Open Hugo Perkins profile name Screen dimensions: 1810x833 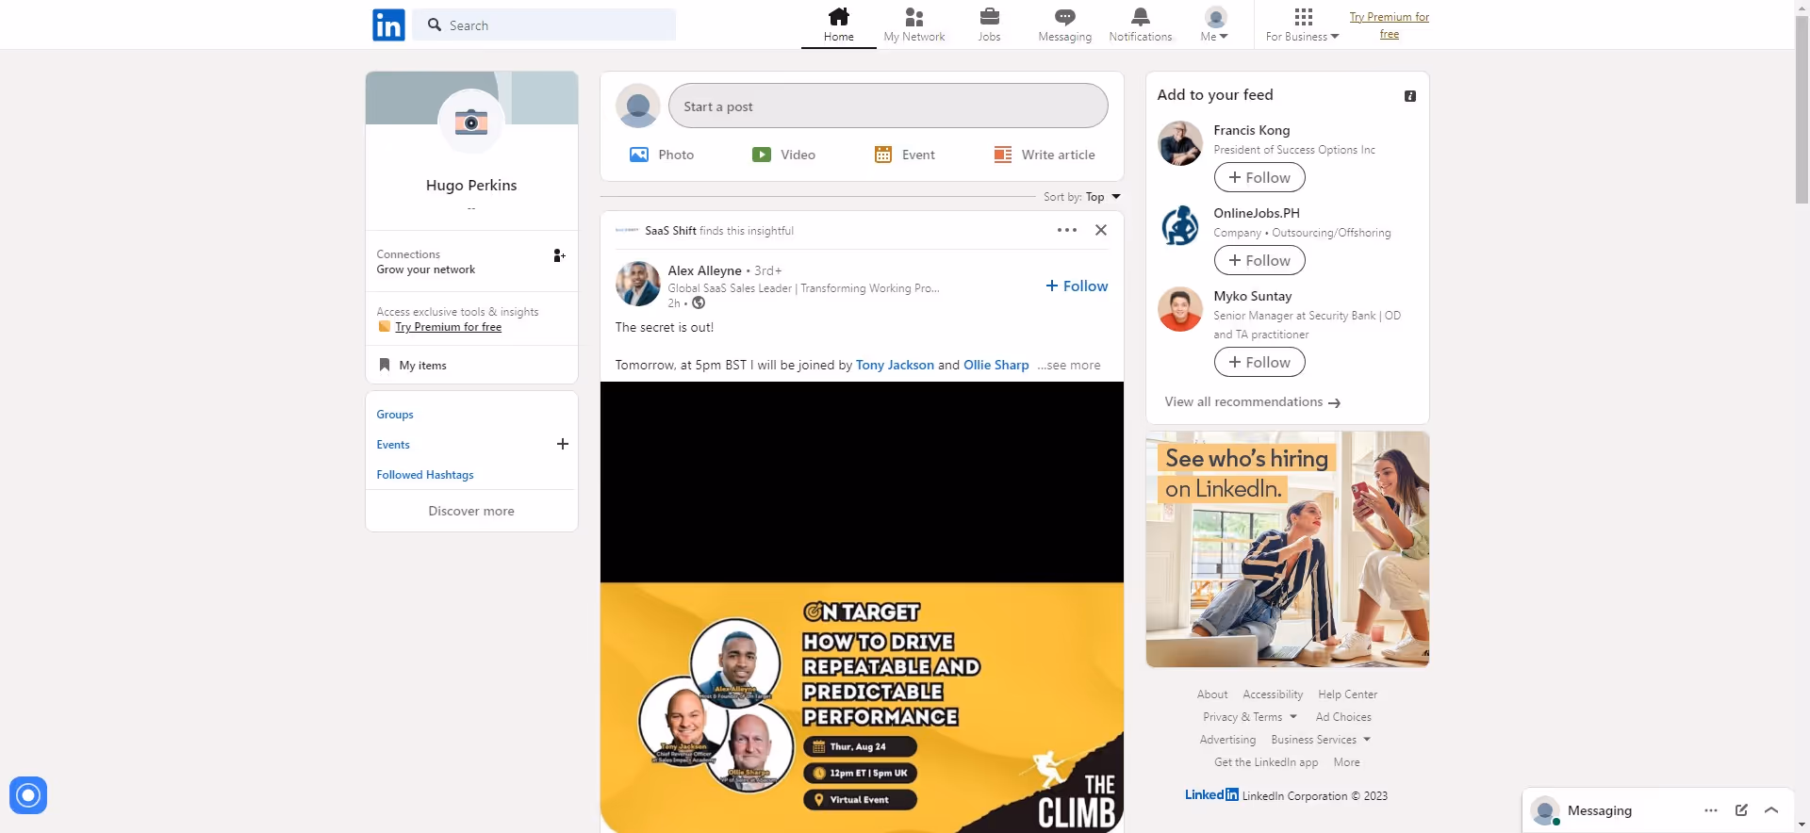[471, 185]
